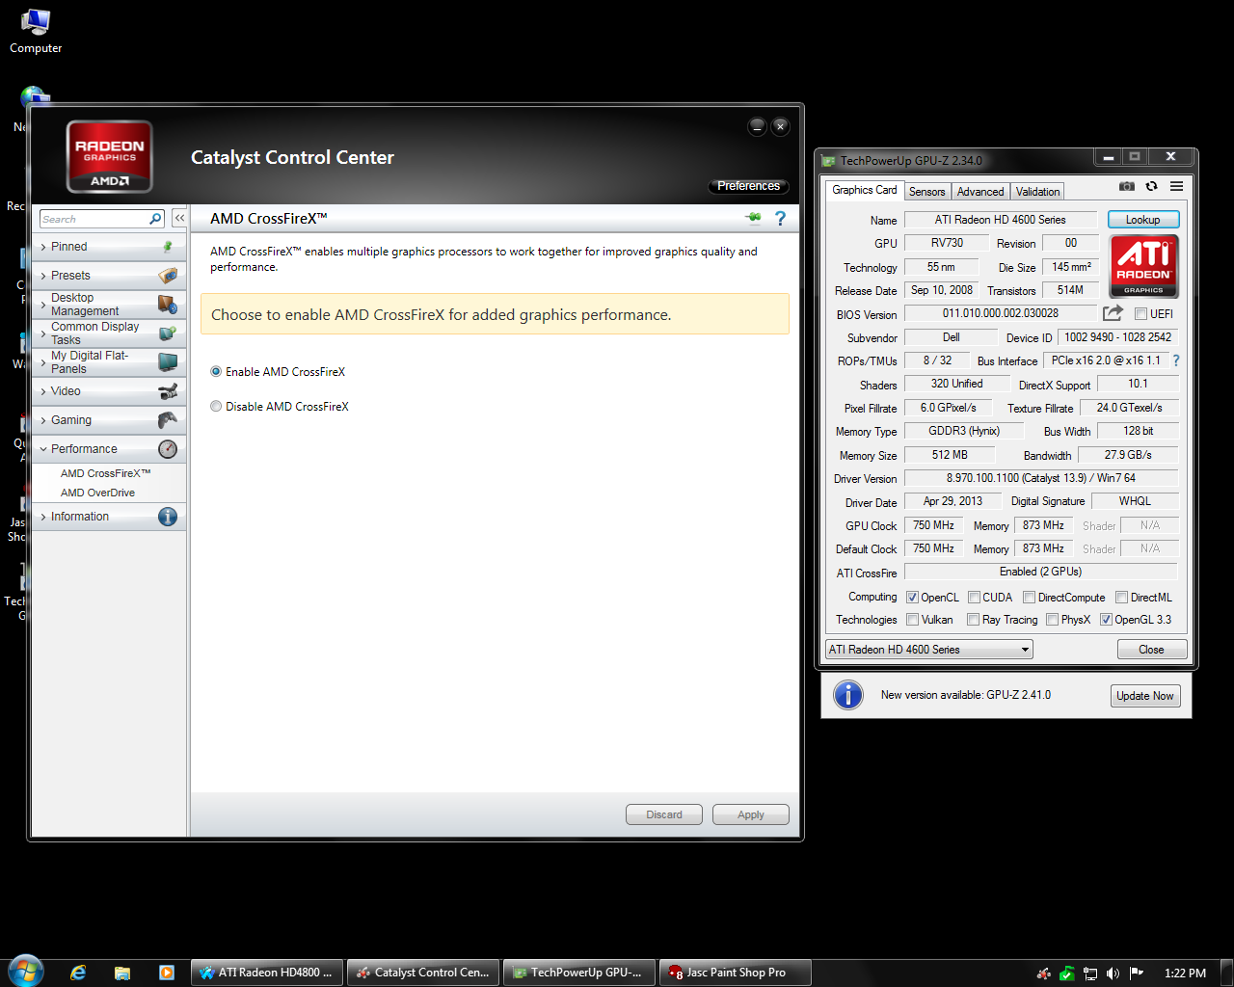Click the Bus Interface question mark icon
The image size is (1234, 987).
[x=1176, y=360]
